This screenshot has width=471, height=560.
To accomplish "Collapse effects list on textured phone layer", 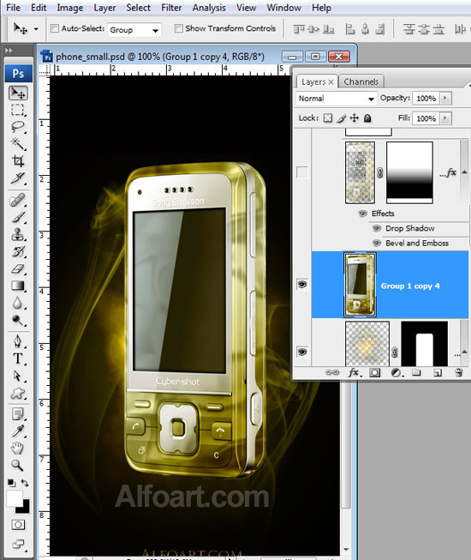I will (x=464, y=172).
